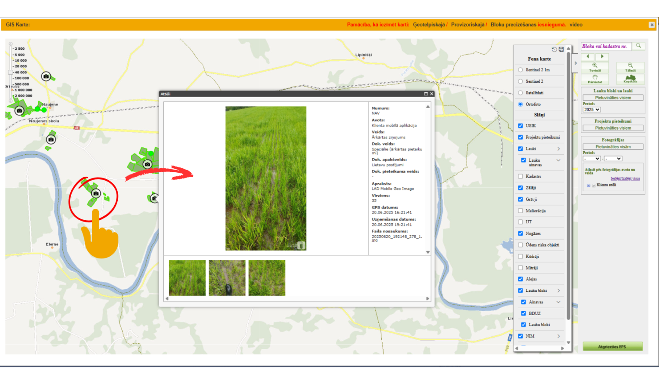Expand the Klientu attēli tree node
This screenshot has height=378, width=659.
589,185
